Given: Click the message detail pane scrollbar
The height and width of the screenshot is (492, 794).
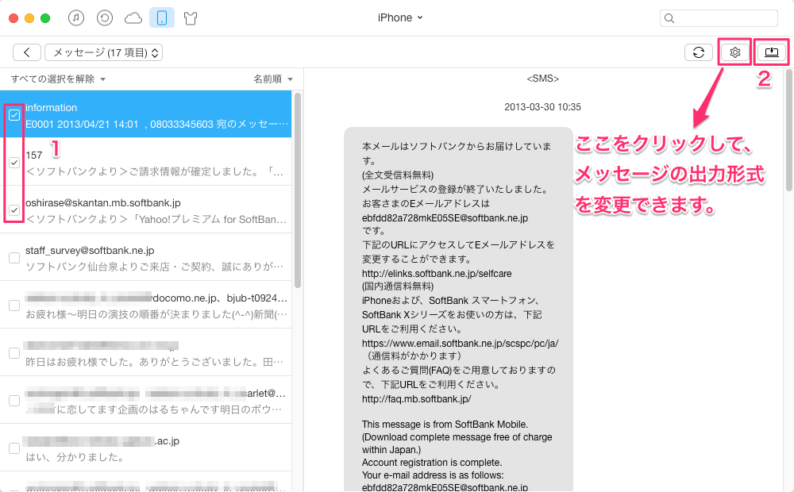Looking at the screenshot, I should click(x=789, y=130).
